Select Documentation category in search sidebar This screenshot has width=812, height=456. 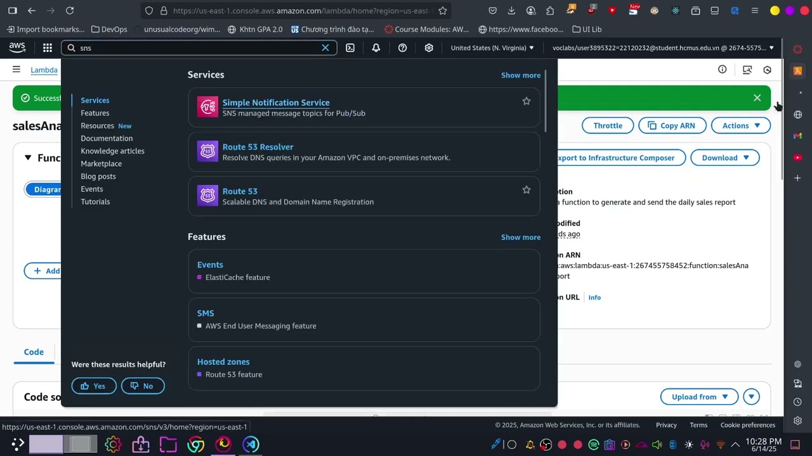(x=107, y=138)
